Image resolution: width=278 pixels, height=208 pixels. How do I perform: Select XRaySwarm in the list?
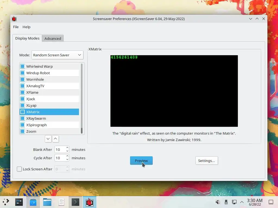(x=49, y=119)
